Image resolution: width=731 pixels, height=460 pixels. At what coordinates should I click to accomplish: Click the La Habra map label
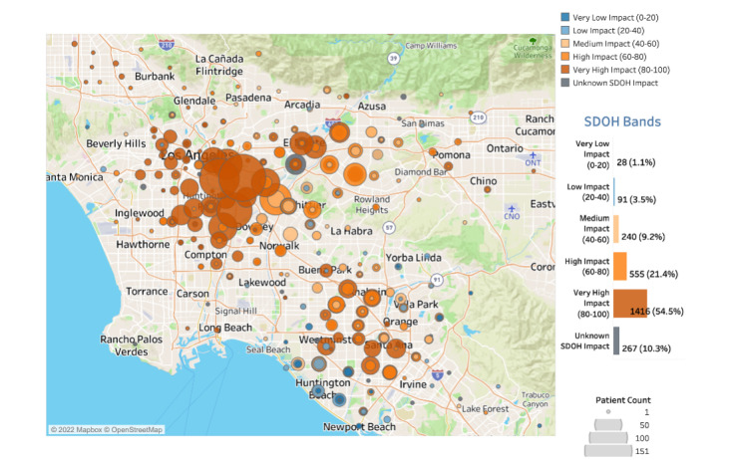[351, 231]
